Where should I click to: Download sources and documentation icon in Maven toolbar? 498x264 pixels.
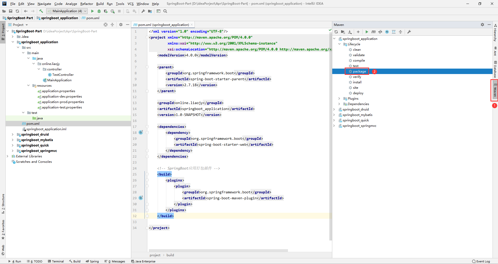tap(350, 32)
